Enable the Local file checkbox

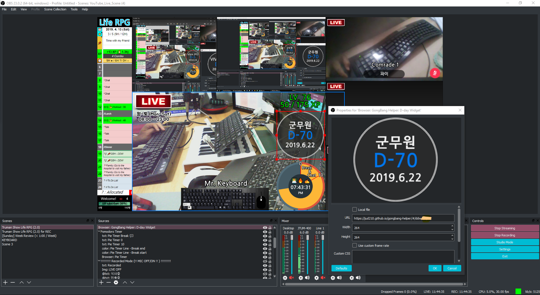pyautogui.click(x=355, y=209)
